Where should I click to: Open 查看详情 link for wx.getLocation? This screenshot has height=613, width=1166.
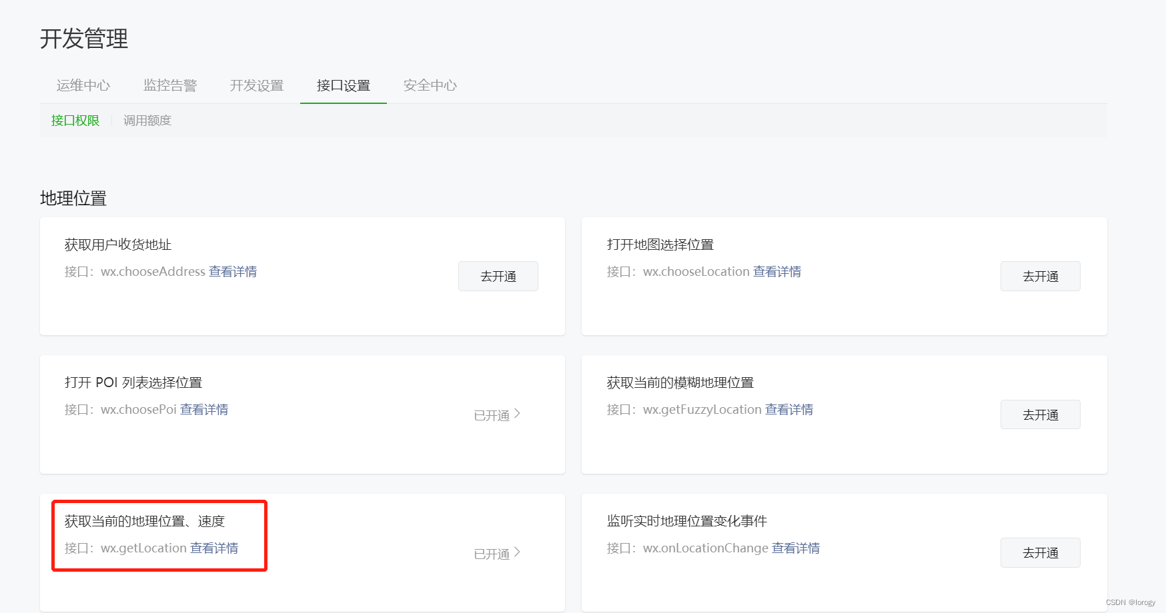point(214,548)
